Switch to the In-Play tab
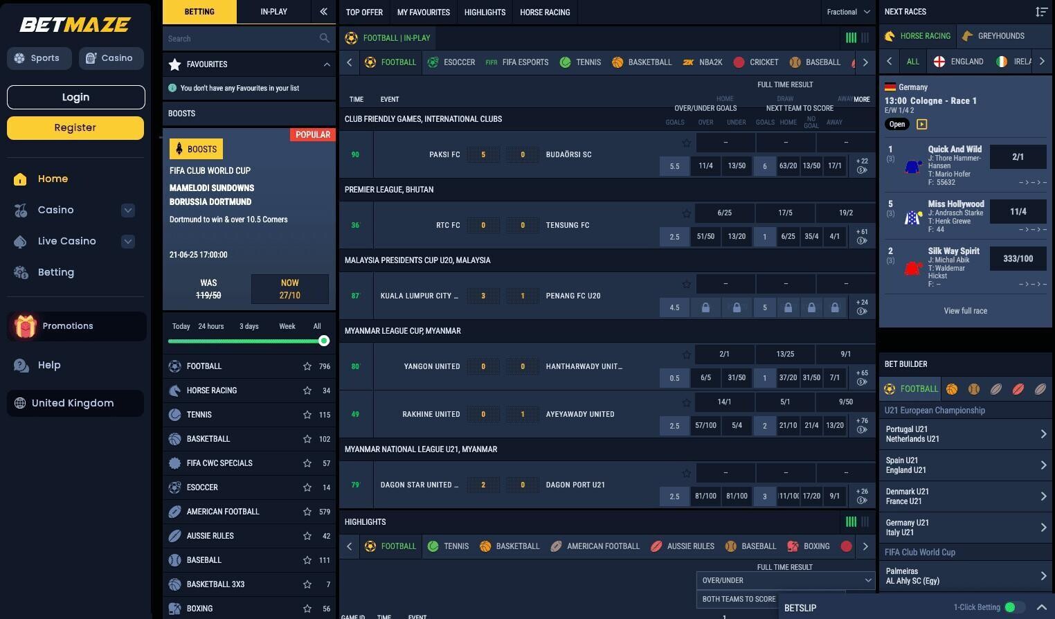Viewport: 1055px width, 619px height. tap(273, 12)
